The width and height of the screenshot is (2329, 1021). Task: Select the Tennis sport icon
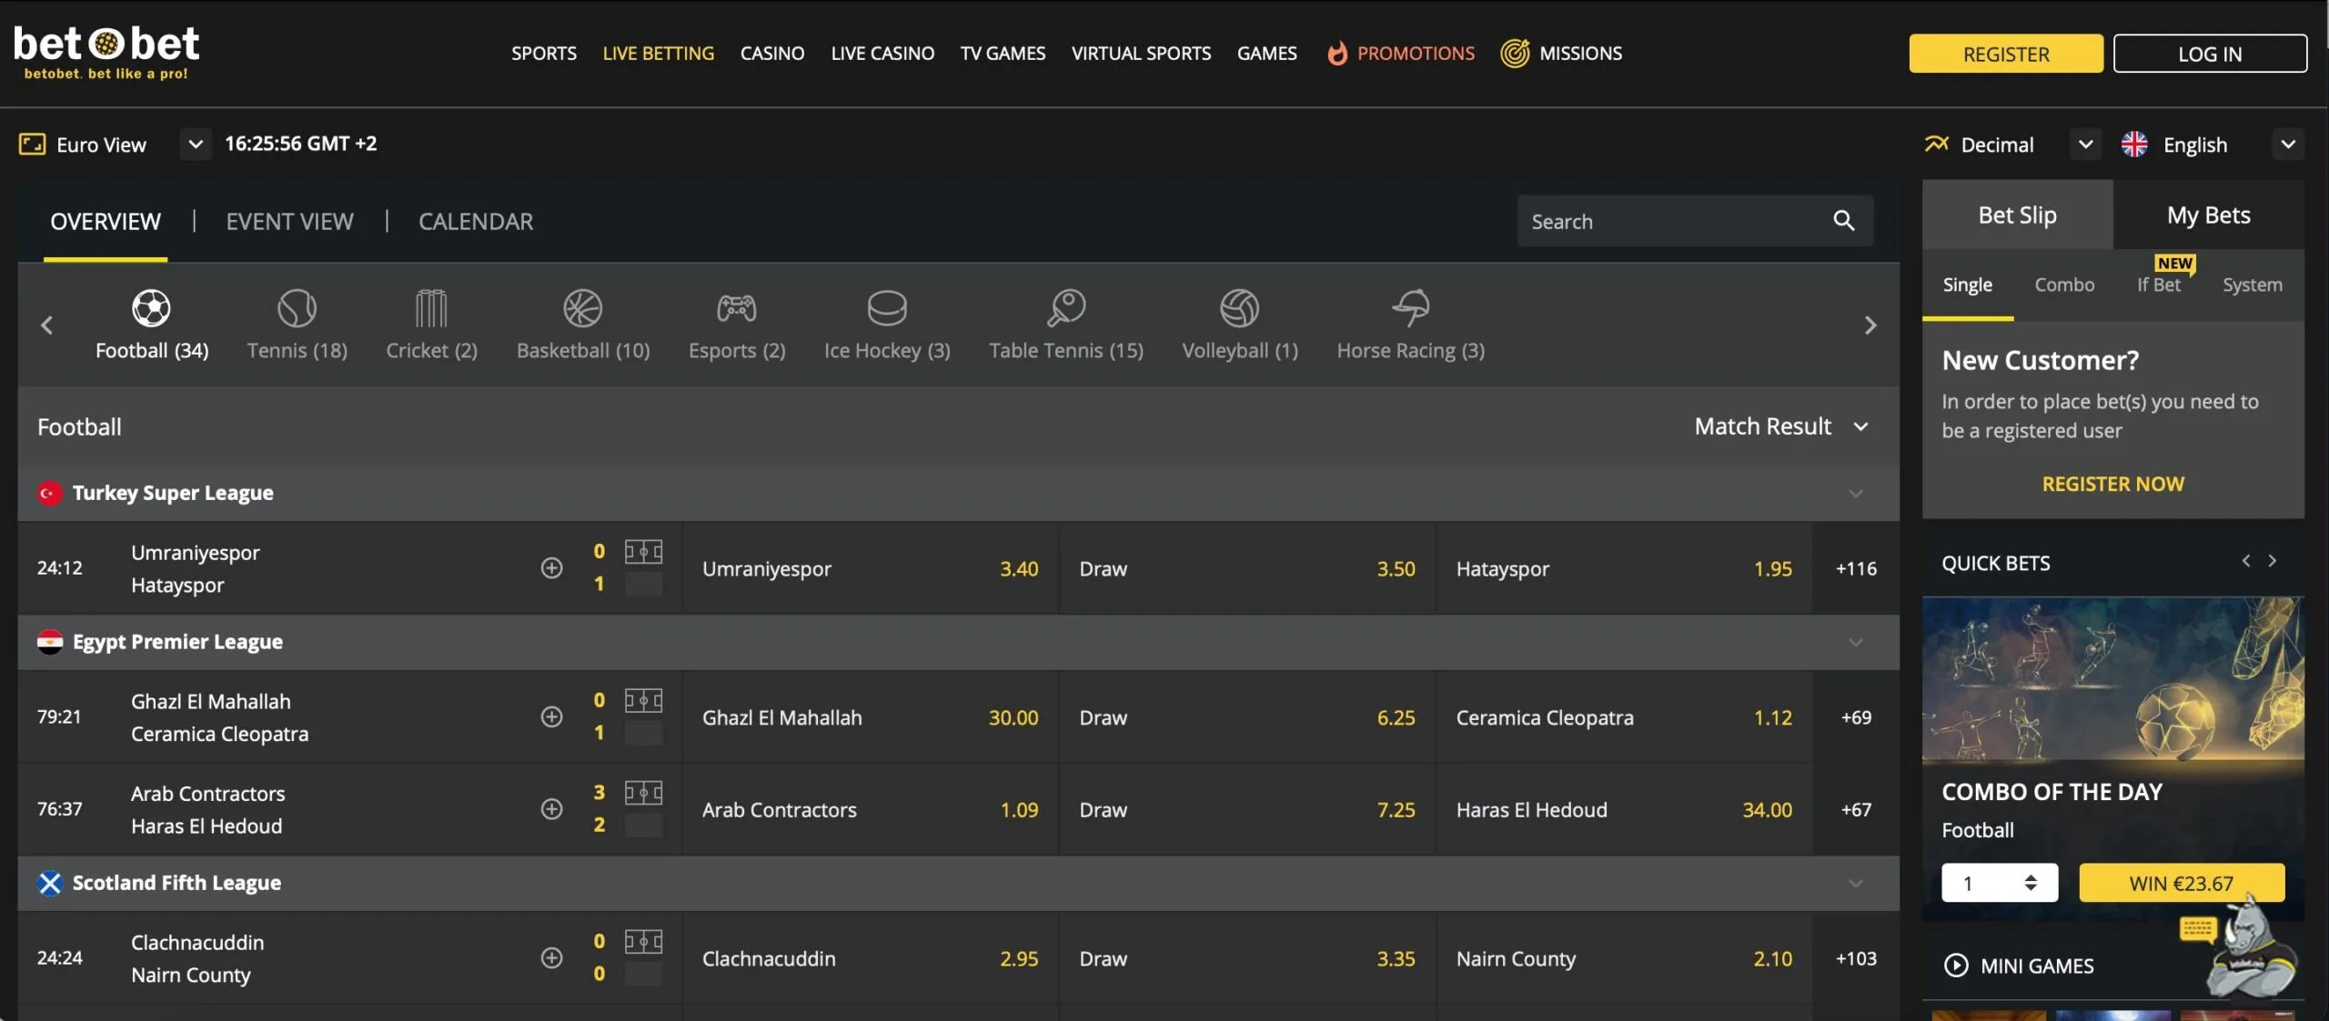297,308
